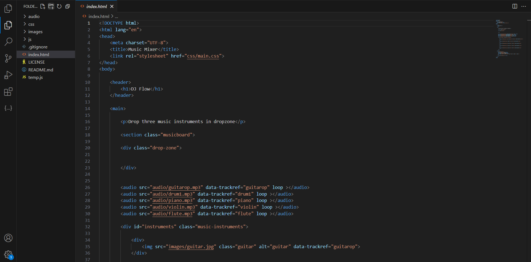Click line number 32 in the gutter

87,227
